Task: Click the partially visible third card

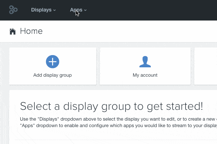Action: pyautogui.click(x=206, y=66)
